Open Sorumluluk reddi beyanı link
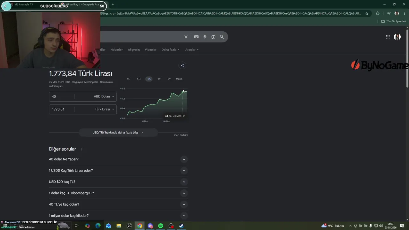Viewport: 409px width, 230px height. [80, 84]
